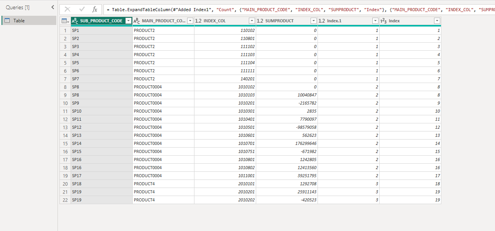Click cell SP12

coord(101,127)
